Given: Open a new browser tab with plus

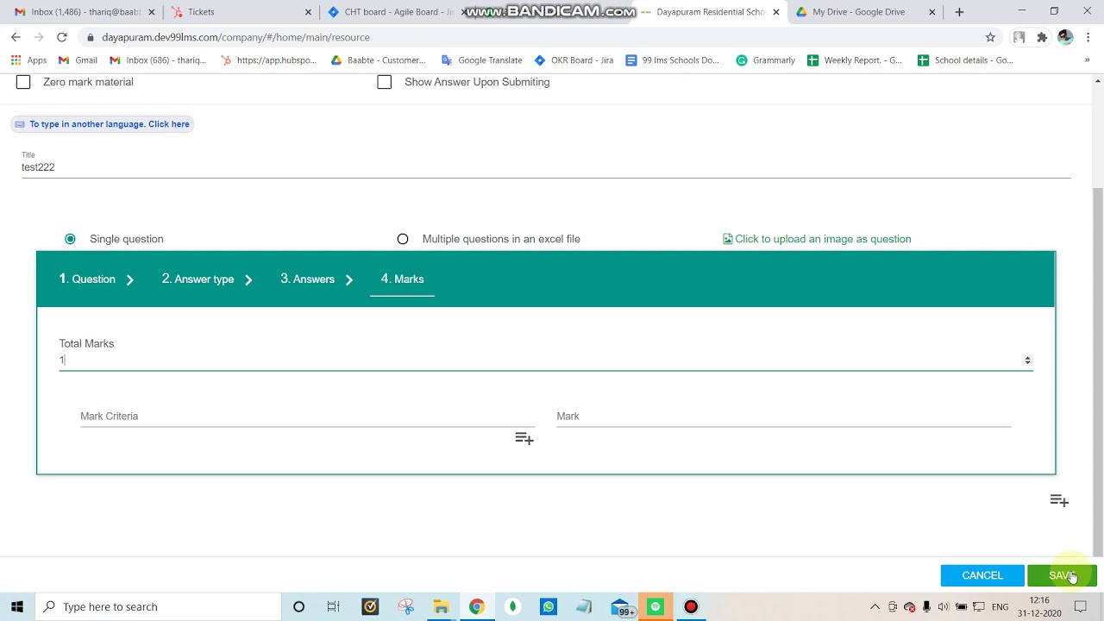Looking at the screenshot, I should pyautogui.click(x=959, y=12).
